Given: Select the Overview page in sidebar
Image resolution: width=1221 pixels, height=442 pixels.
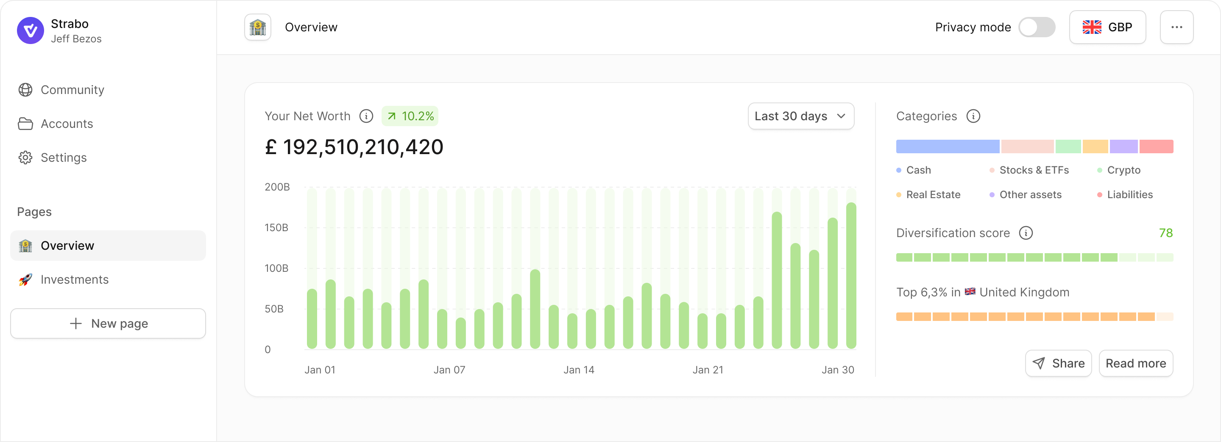Looking at the screenshot, I should (x=67, y=245).
